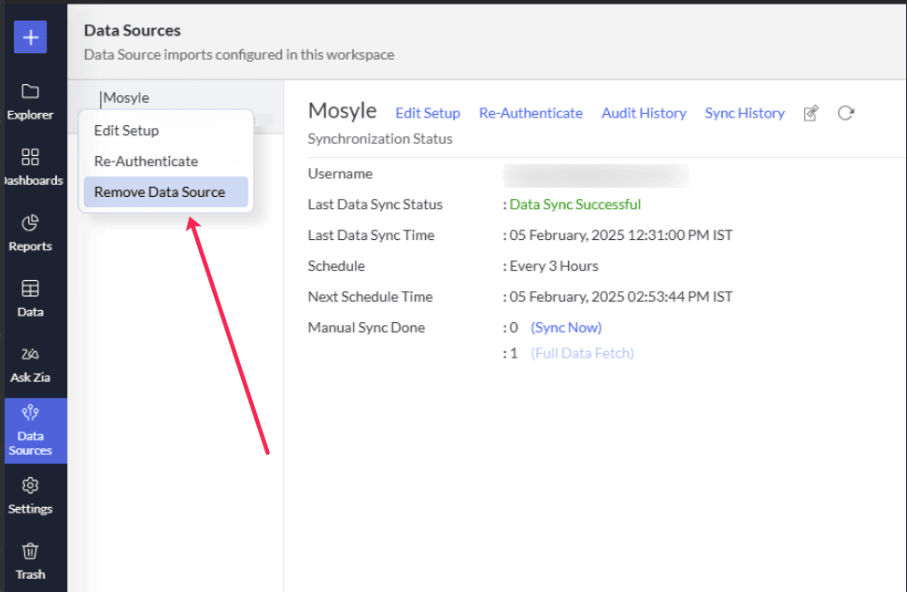
Task: Click the edit pencil icon beside Sync History
Action: pyautogui.click(x=811, y=113)
